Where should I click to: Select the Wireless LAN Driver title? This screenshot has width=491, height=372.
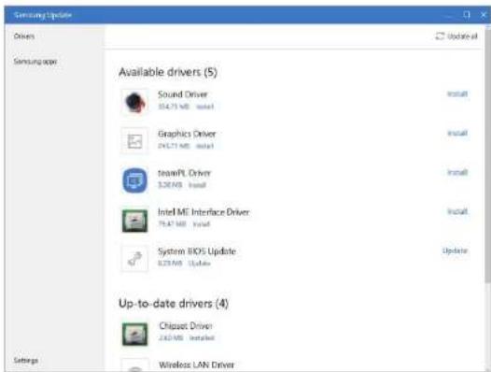[x=197, y=365]
